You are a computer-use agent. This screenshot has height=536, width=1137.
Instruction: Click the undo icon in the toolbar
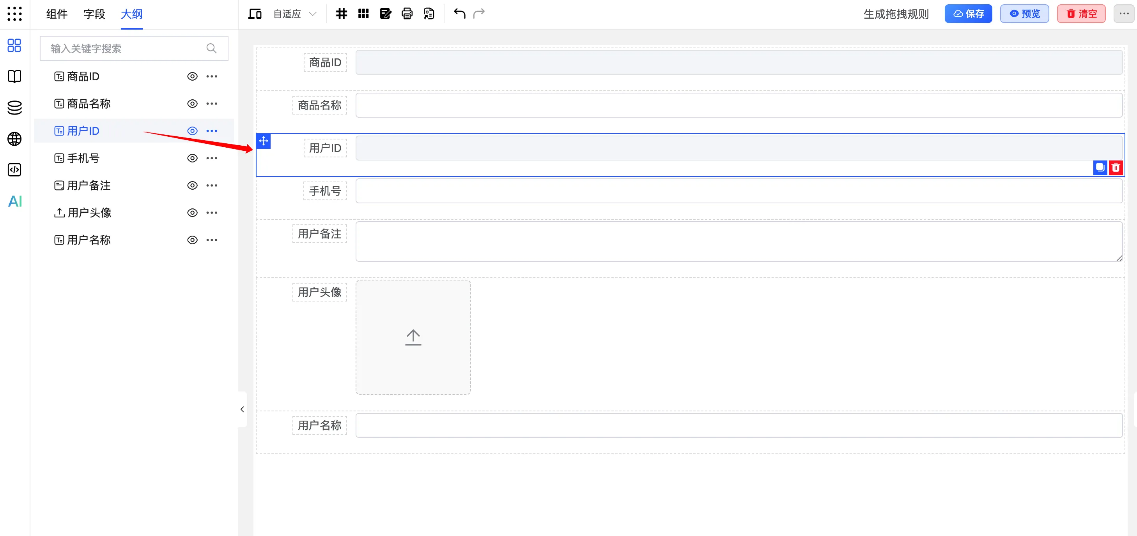459,14
